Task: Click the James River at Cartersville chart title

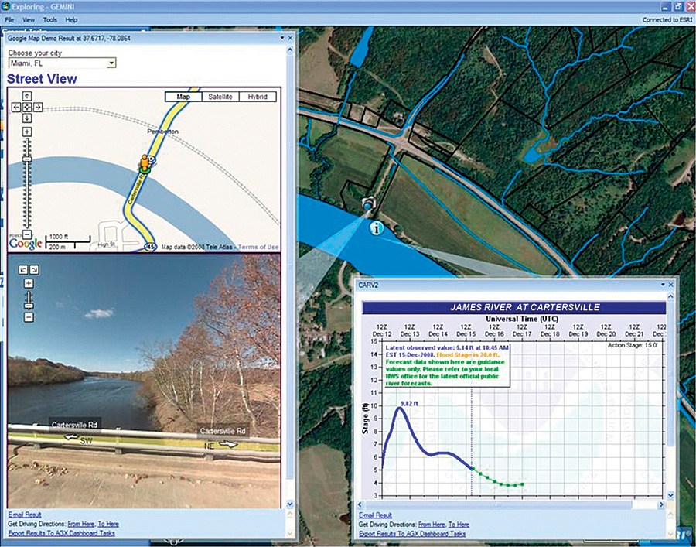Action: coord(524,307)
